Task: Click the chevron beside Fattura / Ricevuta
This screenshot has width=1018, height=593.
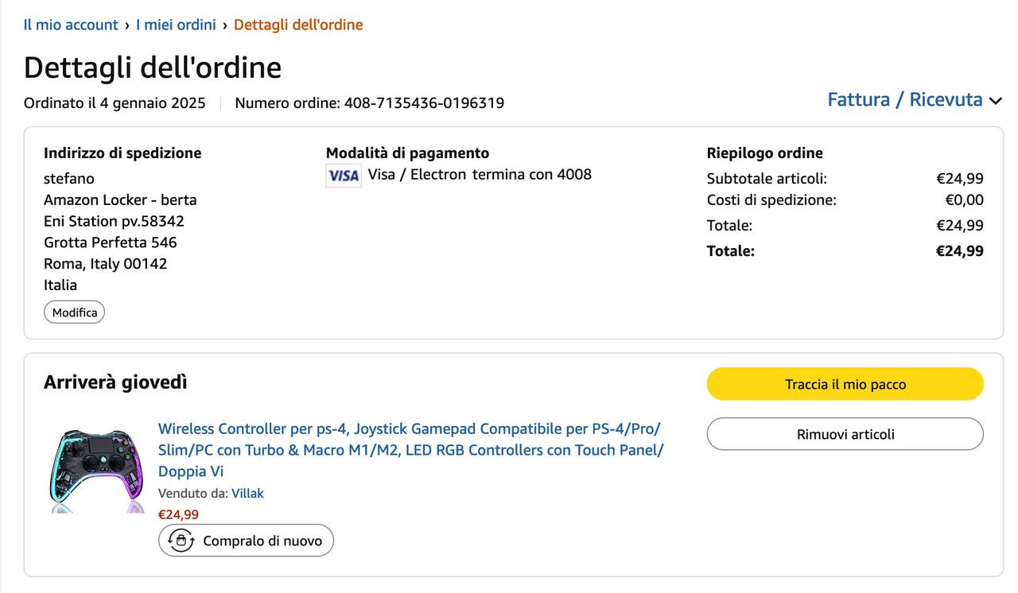Action: click(x=995, y=101)
